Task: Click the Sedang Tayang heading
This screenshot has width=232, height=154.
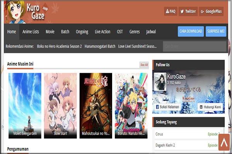Action: pos(166,122)
